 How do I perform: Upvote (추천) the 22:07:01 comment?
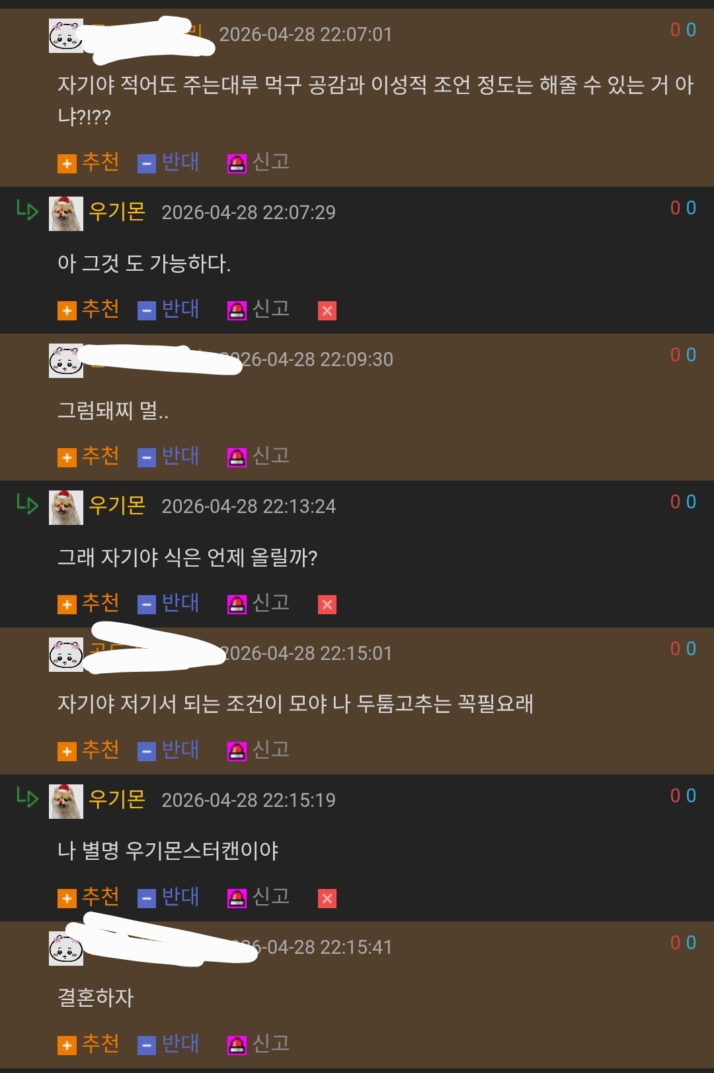(x=89, y=162)
